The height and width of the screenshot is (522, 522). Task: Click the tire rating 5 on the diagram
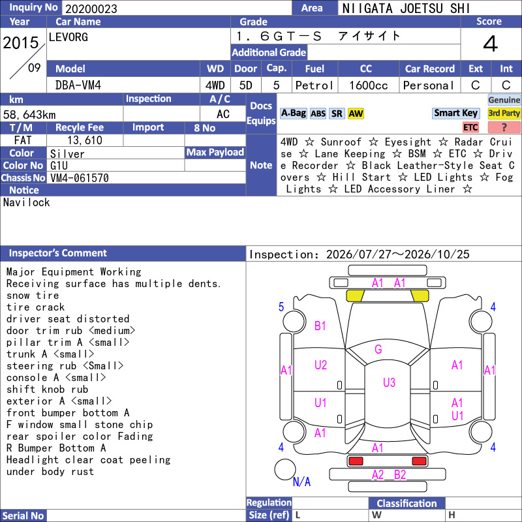point(281,307)
